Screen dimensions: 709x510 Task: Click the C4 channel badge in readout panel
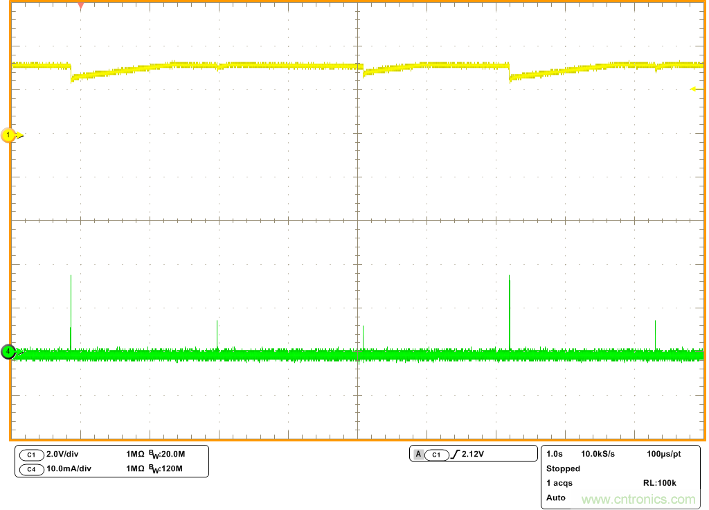31,469
